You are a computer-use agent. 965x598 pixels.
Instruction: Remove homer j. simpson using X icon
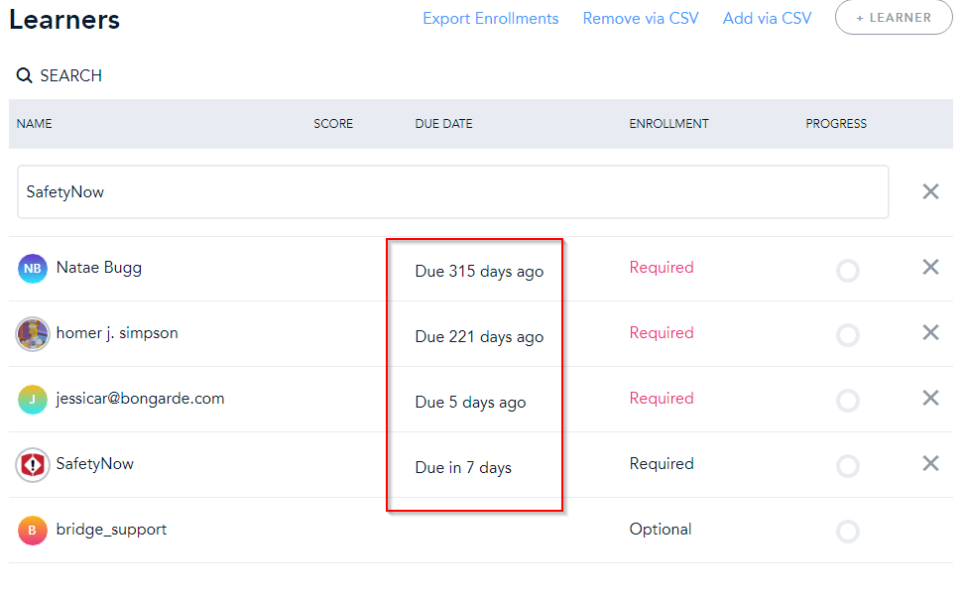[x=930, y=332]
